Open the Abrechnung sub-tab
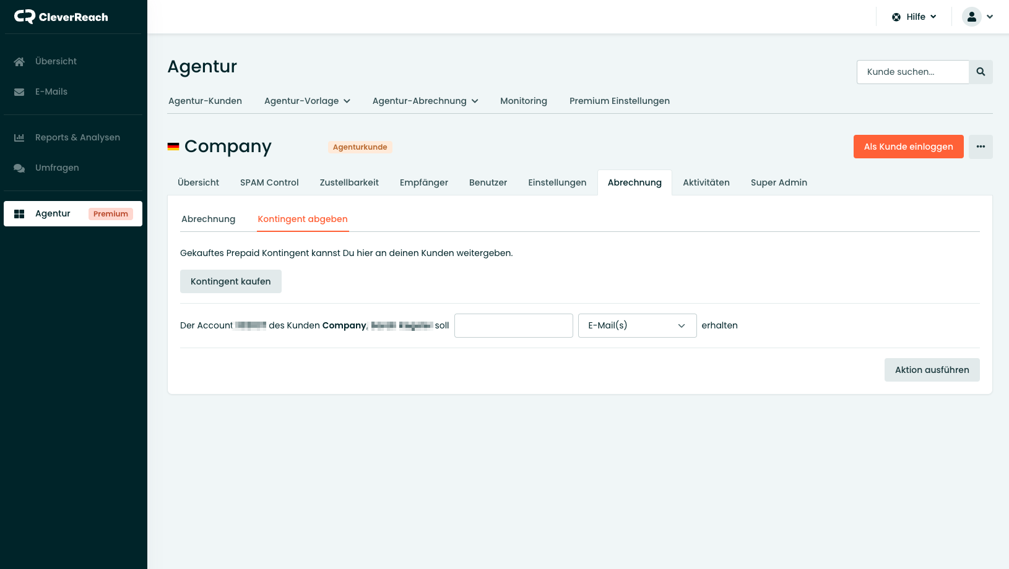This screenshot has height=569, width=1009. click(208, 219)
